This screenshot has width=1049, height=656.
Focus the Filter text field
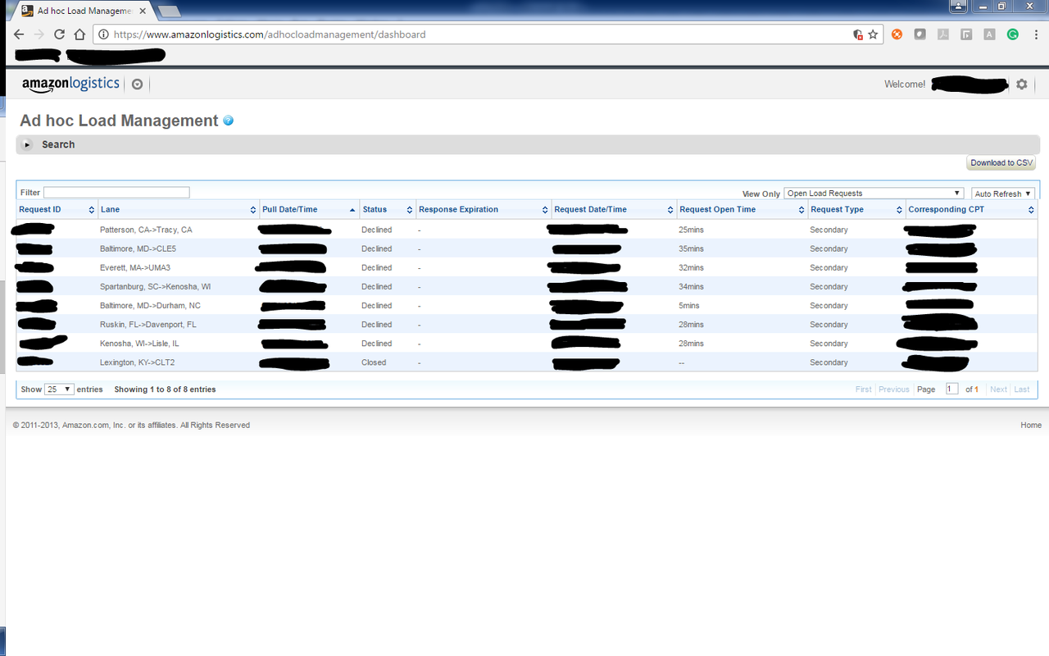pos(116,193)
